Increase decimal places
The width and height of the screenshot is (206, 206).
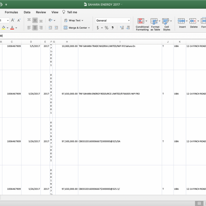(x=122, y=27)
